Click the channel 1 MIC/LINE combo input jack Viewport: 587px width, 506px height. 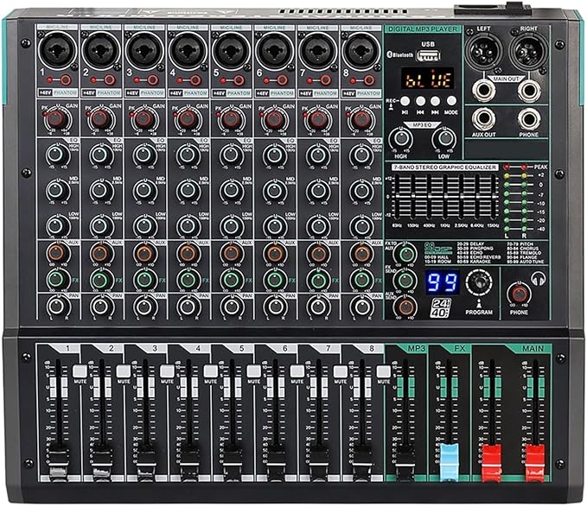click(x=57, y=51)
